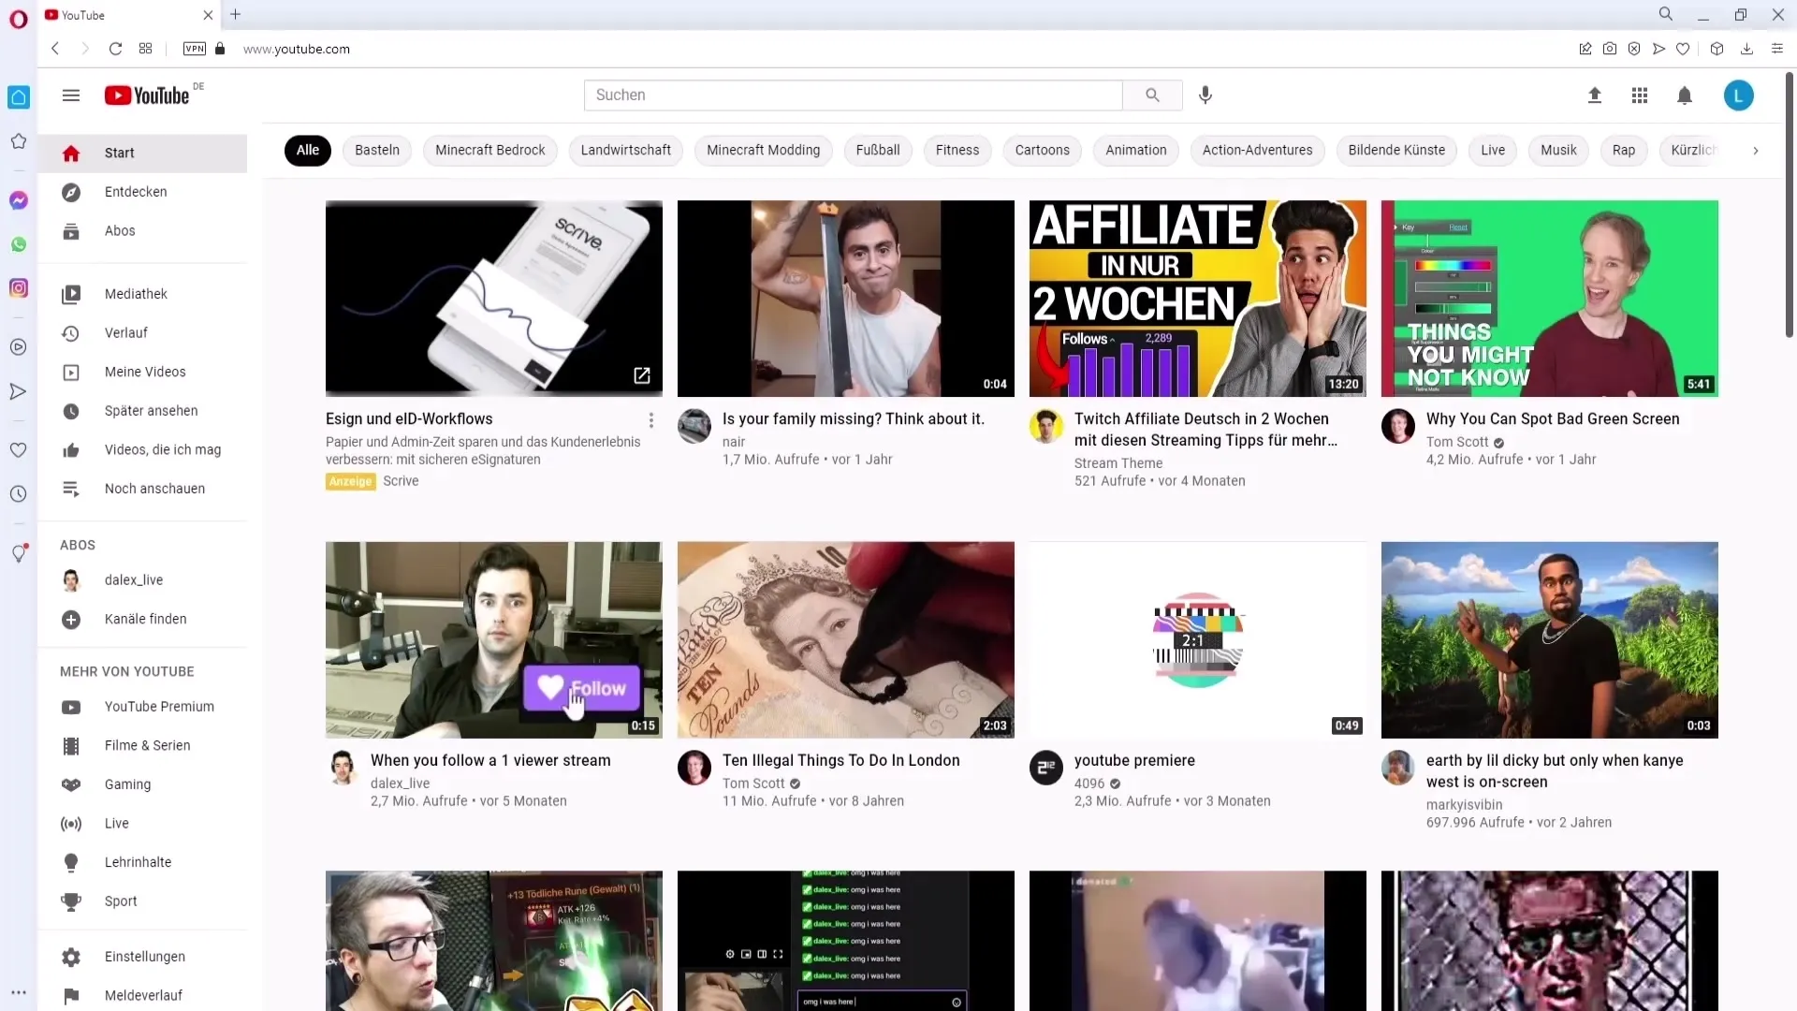Click the notifications bell icon
The height and width of the screenshot is (1011, 1797).
pyautogui.click(x=1685, y=95)
